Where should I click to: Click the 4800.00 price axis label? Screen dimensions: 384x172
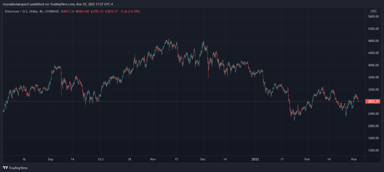(373, 41)
